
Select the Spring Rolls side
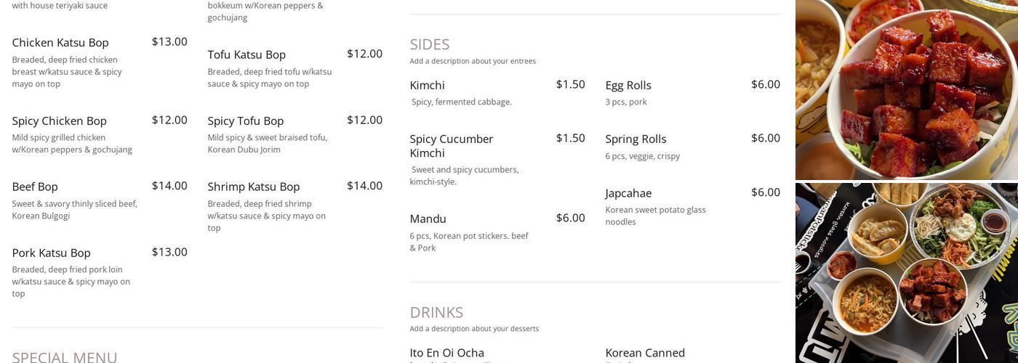pos(636,139)
